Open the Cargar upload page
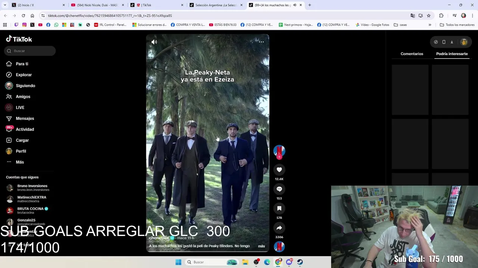 click(x=22, y=140)
